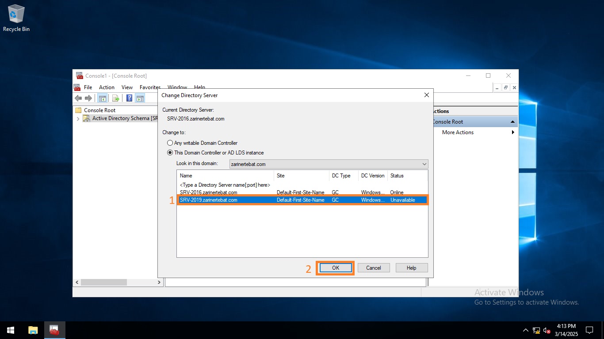The width and height of the screenshot is (604, 339).
Task: Click the MMC toolbox icon on taskbar
Action: tap(54, 330)
